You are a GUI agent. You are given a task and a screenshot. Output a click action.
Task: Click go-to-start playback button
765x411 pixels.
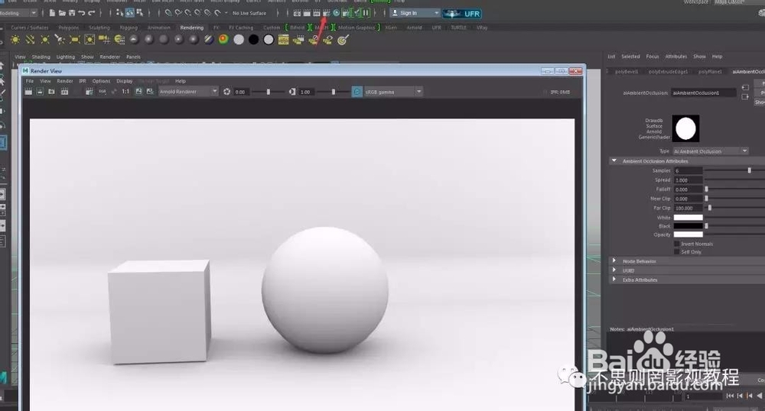730,396
